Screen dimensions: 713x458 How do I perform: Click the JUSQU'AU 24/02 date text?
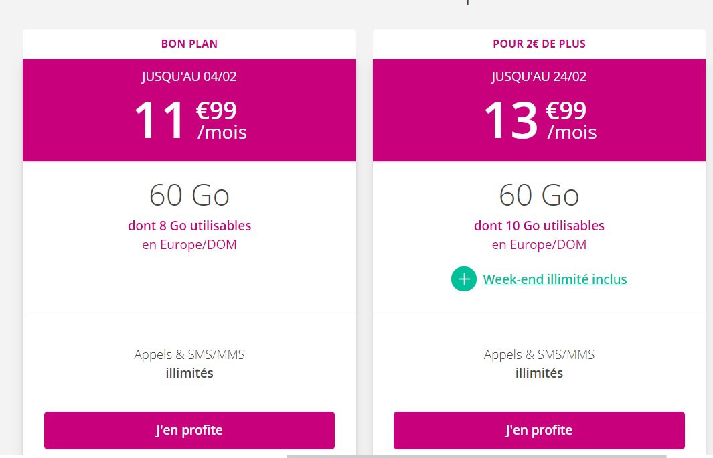click(539, 76)
